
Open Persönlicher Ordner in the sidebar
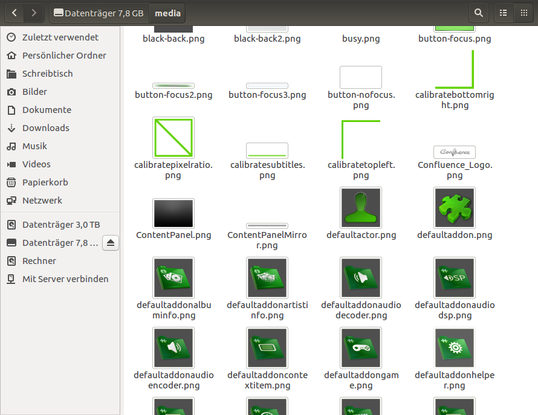tap(60, 56)
